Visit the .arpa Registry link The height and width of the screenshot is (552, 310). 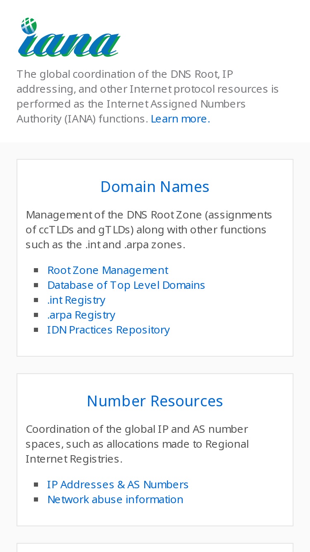[81, 315]
